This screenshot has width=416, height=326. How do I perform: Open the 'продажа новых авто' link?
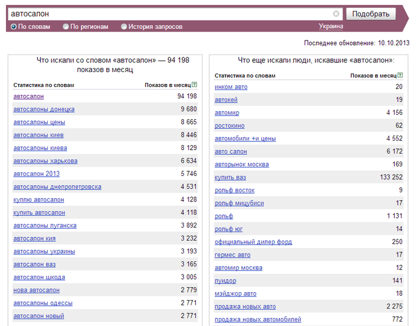245,307
